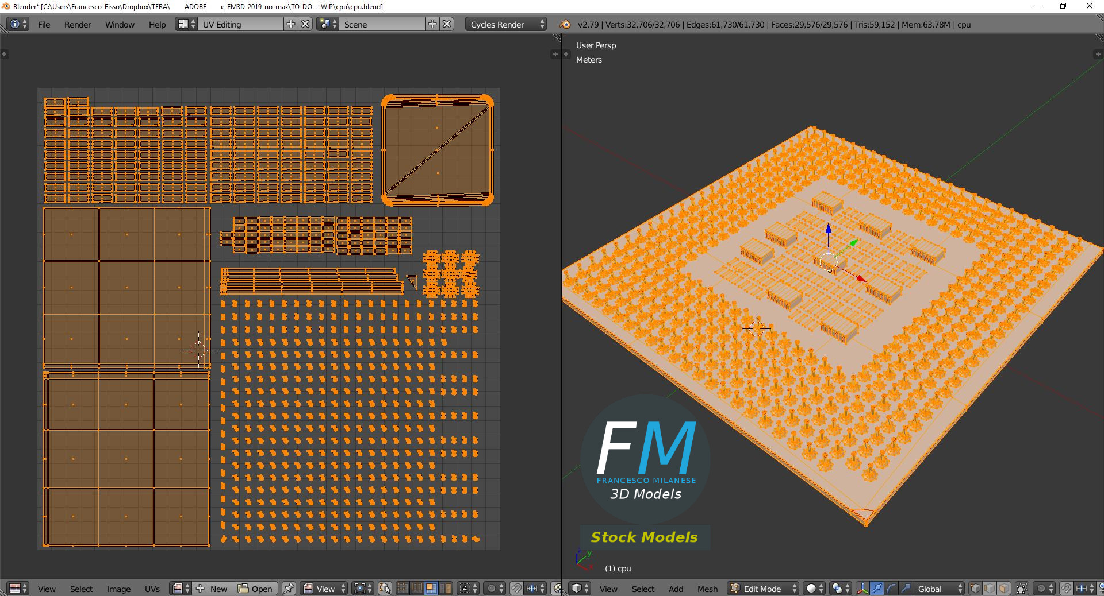This screenshot has height=596, width=1104.
Task: Toggle pin image icon
Action: coord(289,589)
